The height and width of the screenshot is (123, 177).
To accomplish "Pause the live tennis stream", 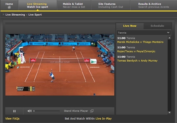I will (14, 111).
